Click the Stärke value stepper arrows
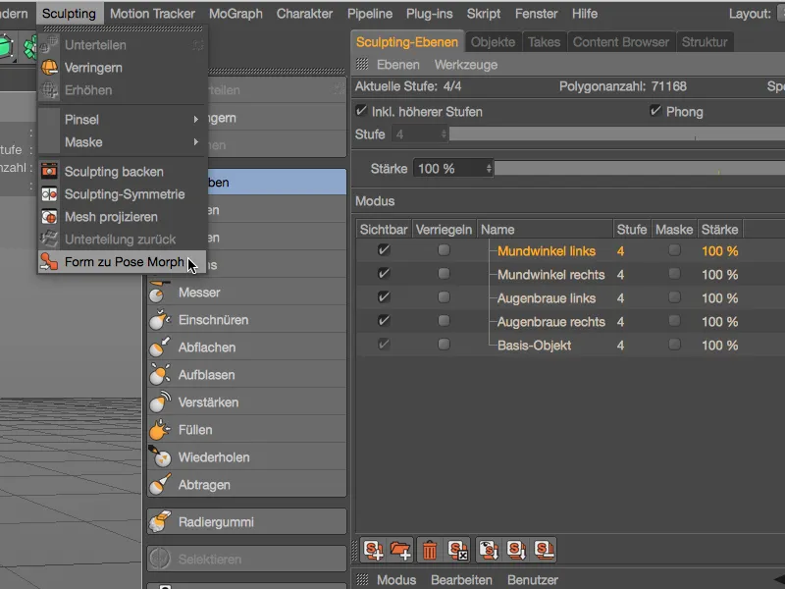The width and height of the screenshot is (785, 589). (489, 169)
